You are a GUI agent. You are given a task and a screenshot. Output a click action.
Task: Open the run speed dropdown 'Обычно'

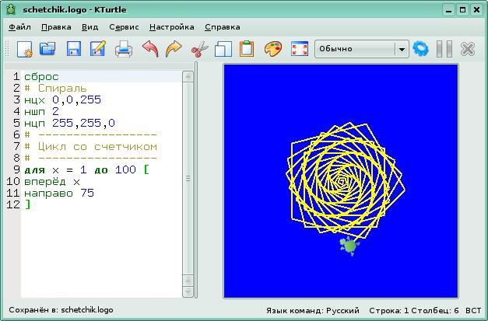[361, 49]
